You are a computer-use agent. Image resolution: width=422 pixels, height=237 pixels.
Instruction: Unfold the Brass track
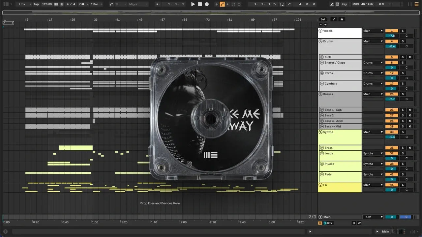(x=322, y=148)
